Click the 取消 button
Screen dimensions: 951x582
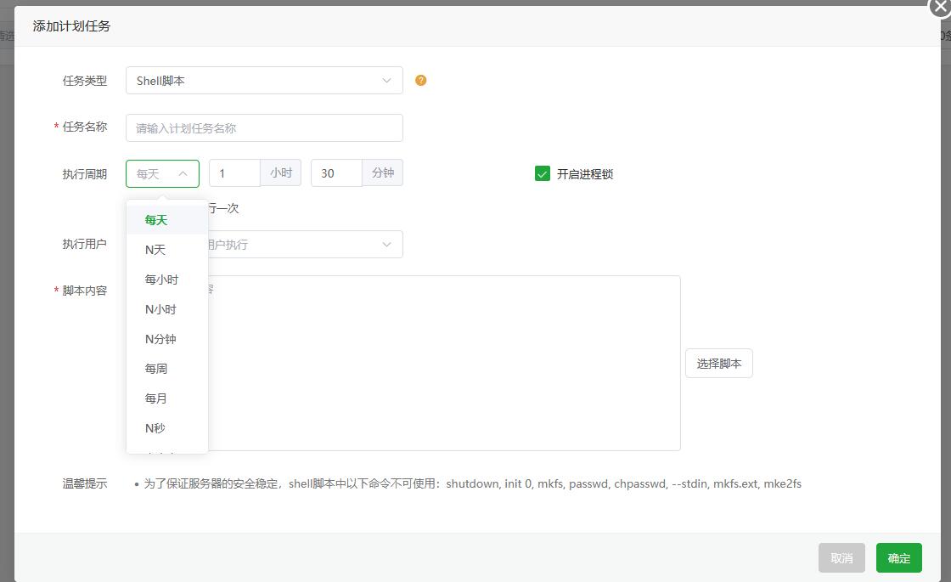[841, 557]
